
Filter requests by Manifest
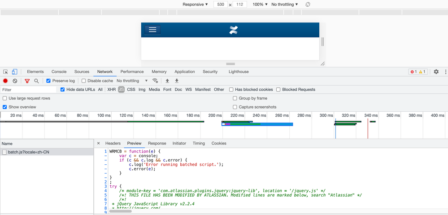203,89
